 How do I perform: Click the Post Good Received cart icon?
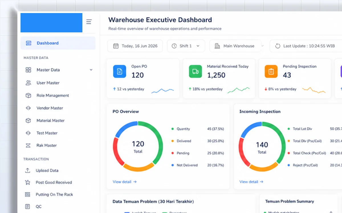click(x=28, y=182)
